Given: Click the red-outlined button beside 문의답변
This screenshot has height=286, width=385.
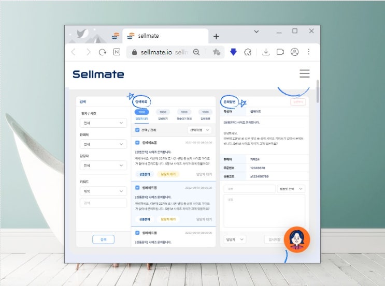Looking at the screenshot, I should 298,102.
